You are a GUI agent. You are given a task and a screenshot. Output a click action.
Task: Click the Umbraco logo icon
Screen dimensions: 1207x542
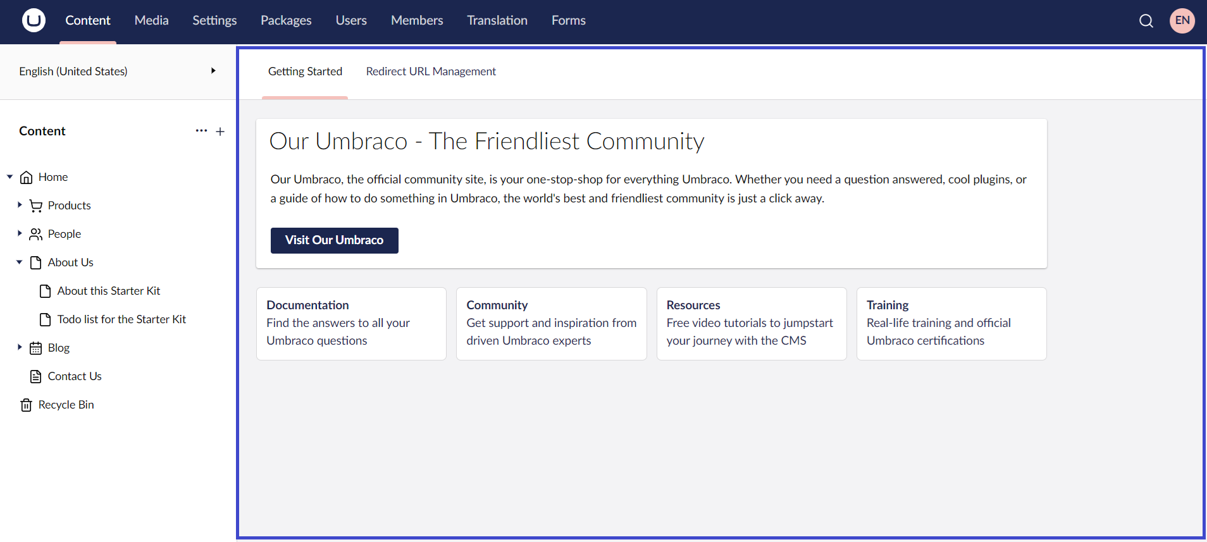point(34,20)
